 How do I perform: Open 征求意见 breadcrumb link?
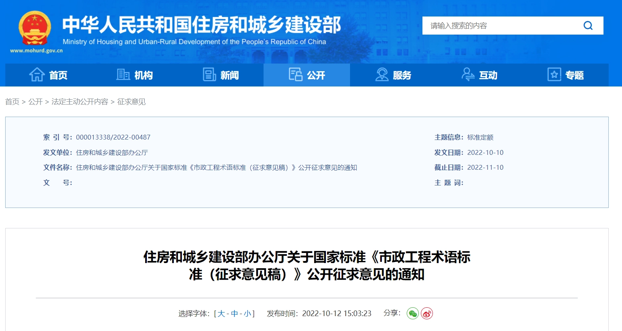click(131, 102)
